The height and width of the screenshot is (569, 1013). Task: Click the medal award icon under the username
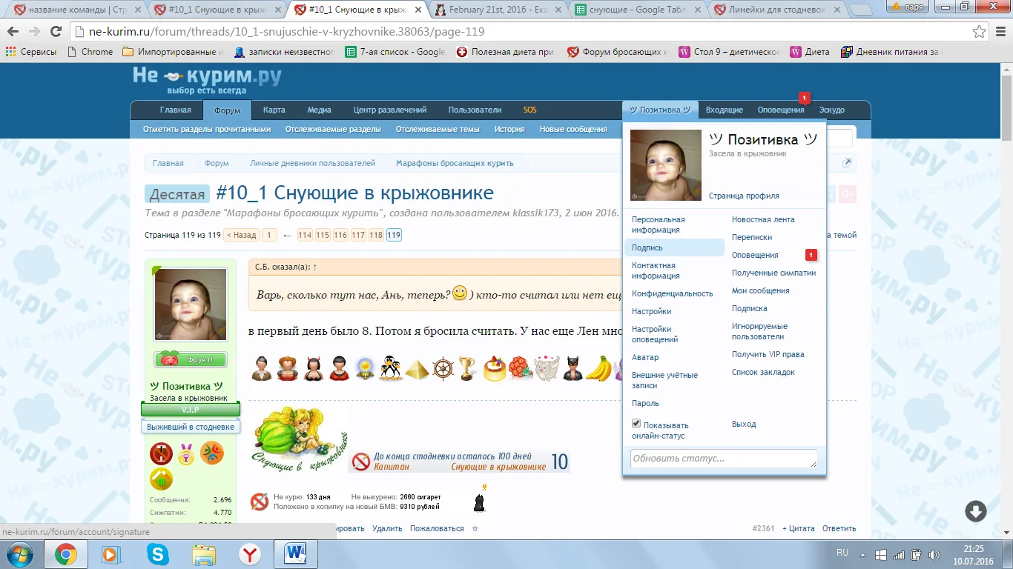[x=186, y=453]
